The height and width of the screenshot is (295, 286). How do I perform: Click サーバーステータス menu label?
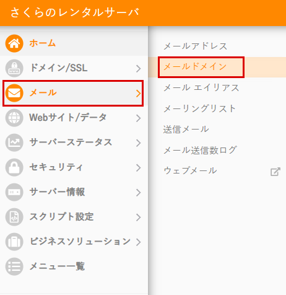(71, 143)
